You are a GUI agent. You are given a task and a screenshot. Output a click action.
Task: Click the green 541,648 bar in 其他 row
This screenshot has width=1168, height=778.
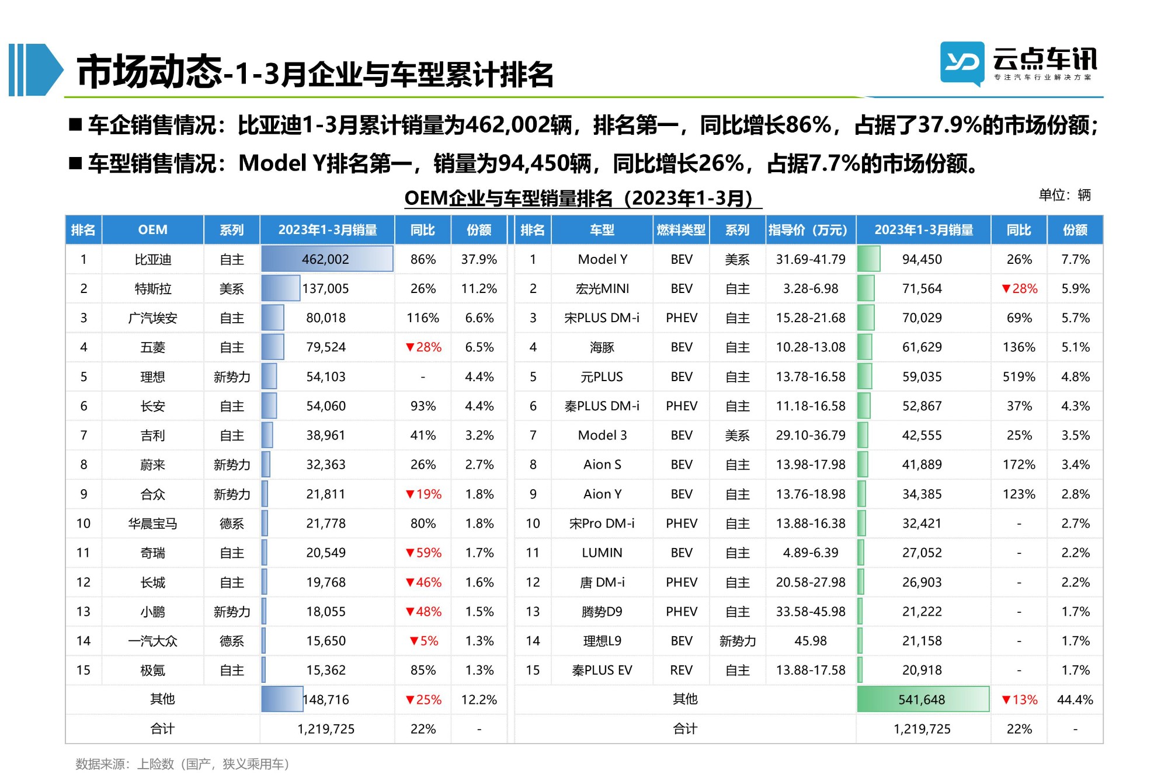[x=923, y=699]
